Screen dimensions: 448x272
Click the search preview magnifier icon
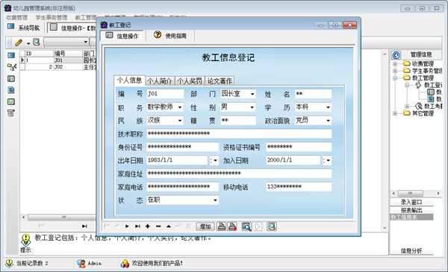pos(246,227)
